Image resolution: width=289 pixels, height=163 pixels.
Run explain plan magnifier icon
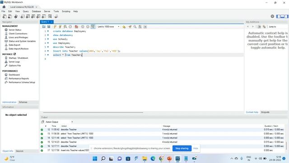(65, 27)
